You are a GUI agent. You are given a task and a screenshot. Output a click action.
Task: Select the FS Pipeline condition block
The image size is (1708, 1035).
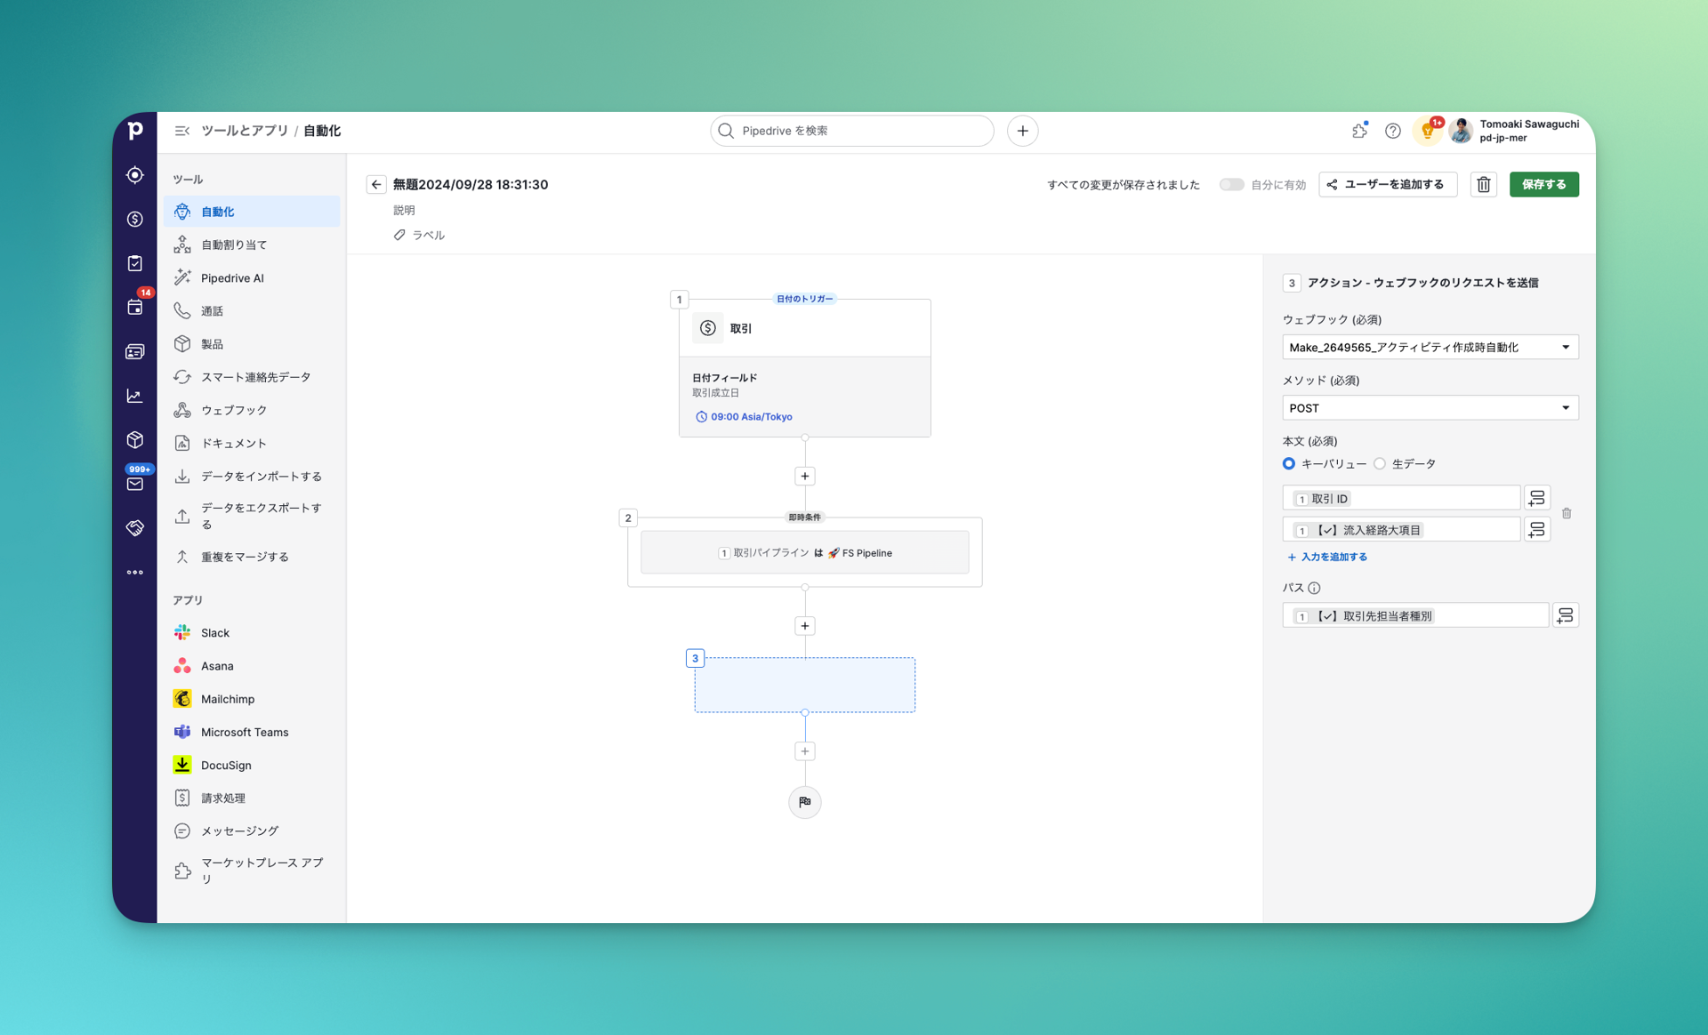click(x=805, y=552)
